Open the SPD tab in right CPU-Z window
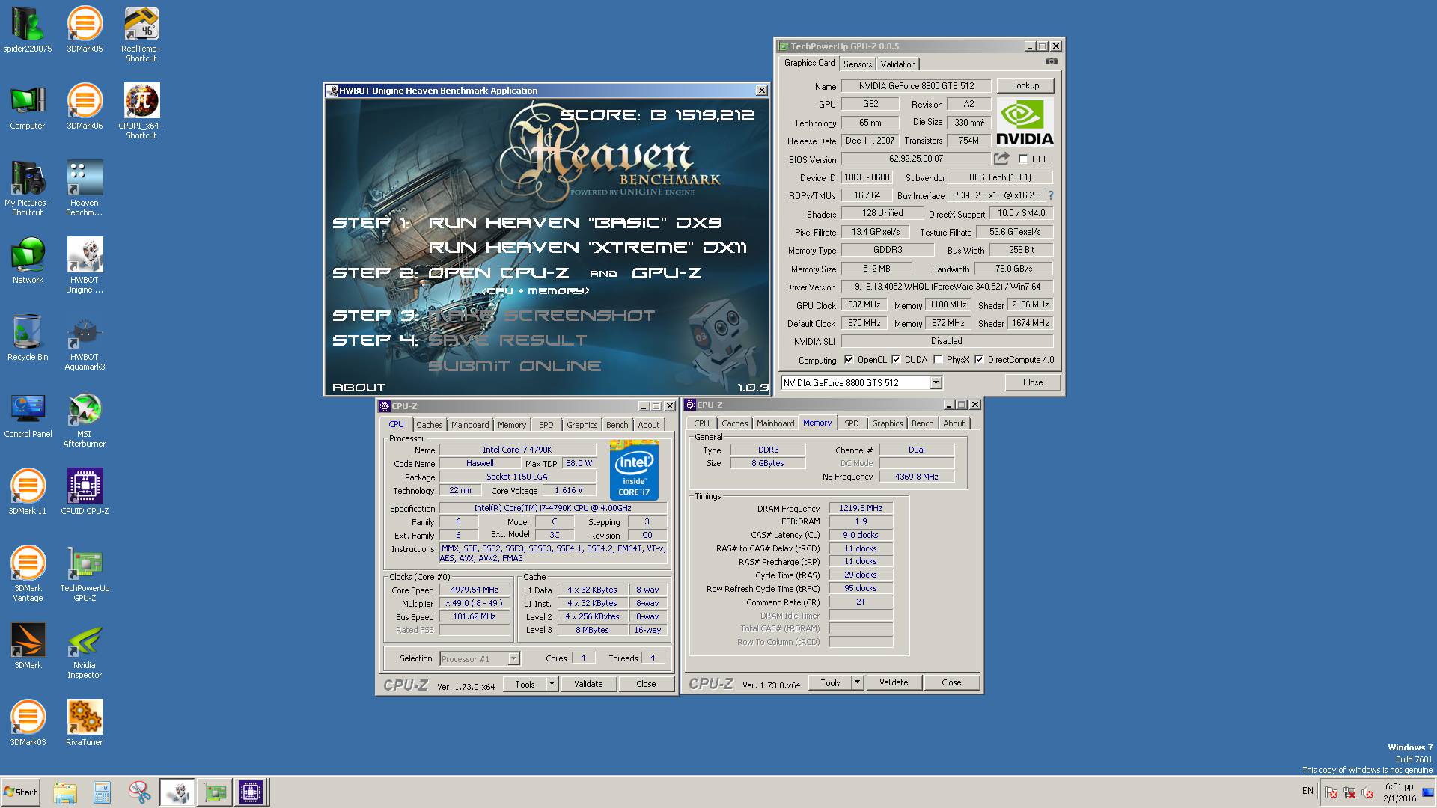Viewport: 1437px width, 808px height. tap(852, 423)
